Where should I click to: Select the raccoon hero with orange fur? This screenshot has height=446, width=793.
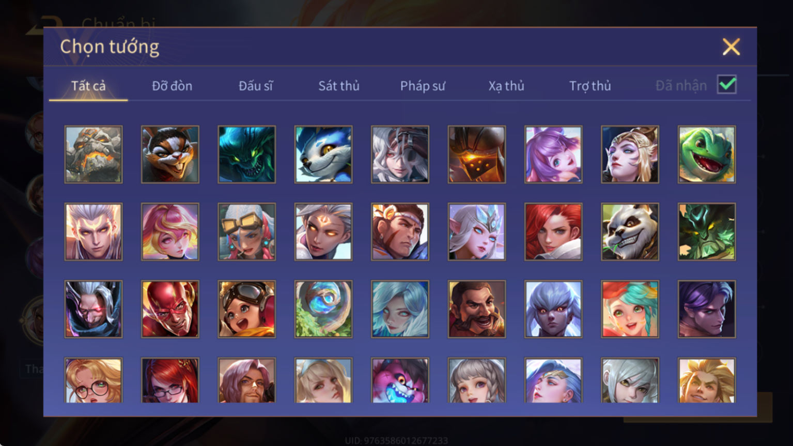170,154
